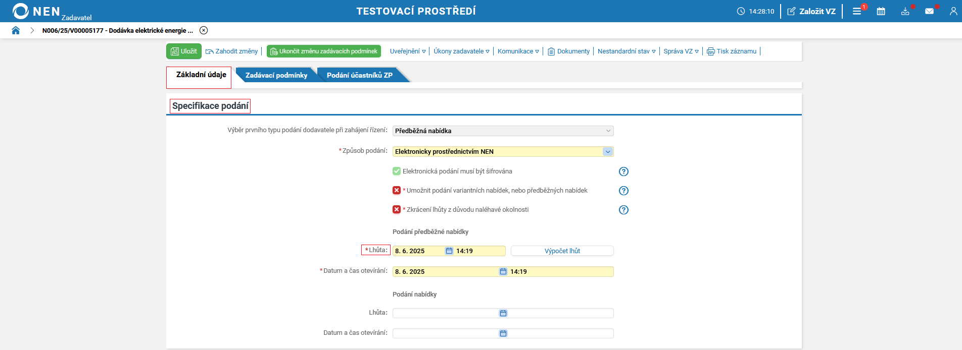962x350 pixels.
Task: Go to the home page icon
Action: pyautogui.click(x=16, y=30)
